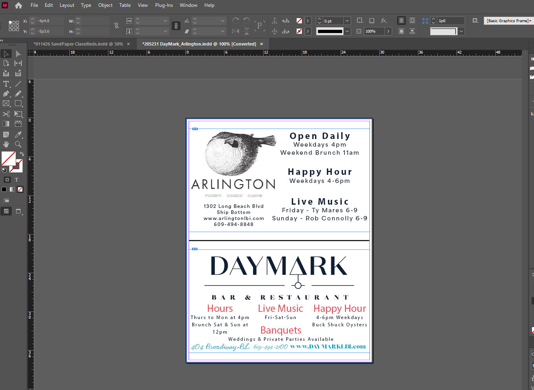Select no text wrap option
Screen dimensions: 534x390
[x=401, y=21]
